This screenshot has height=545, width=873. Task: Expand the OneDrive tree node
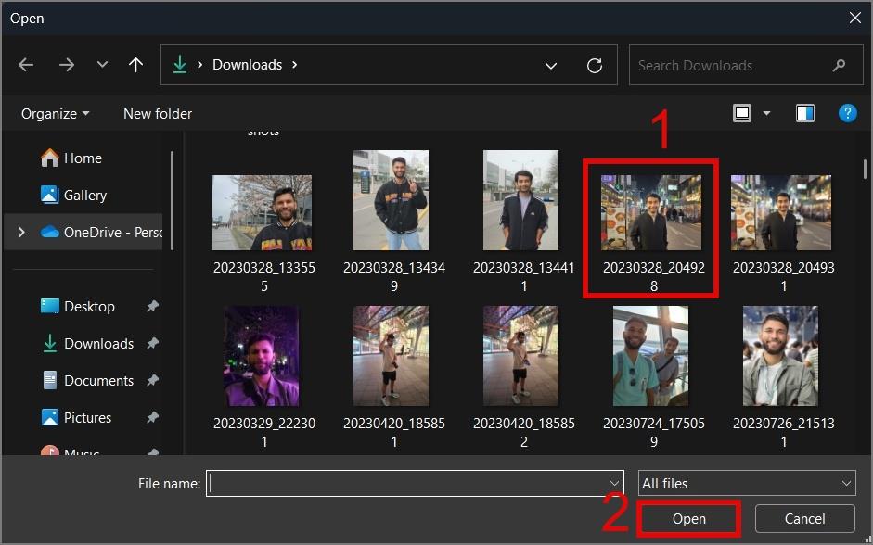coord(21,233)
